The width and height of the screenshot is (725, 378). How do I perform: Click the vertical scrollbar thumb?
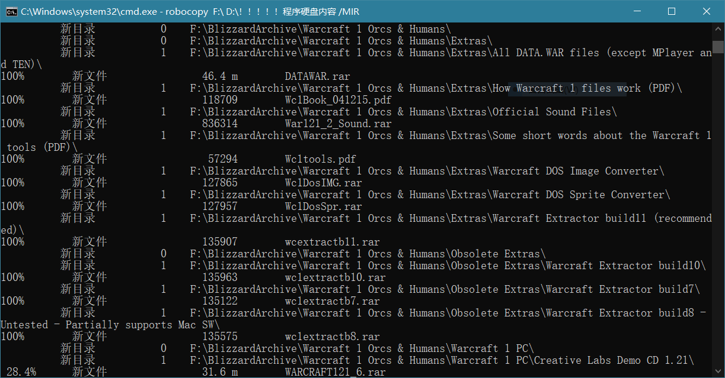tap(718, 47)
